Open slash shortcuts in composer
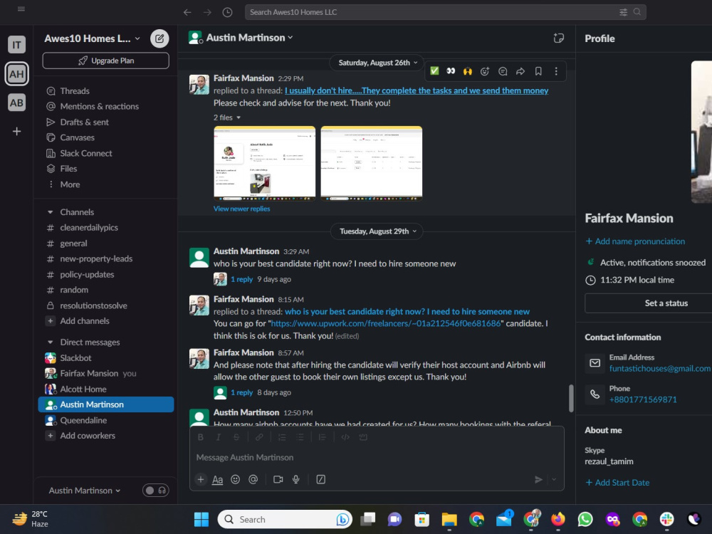The image size is (712, 534). (x=320, y=479)
